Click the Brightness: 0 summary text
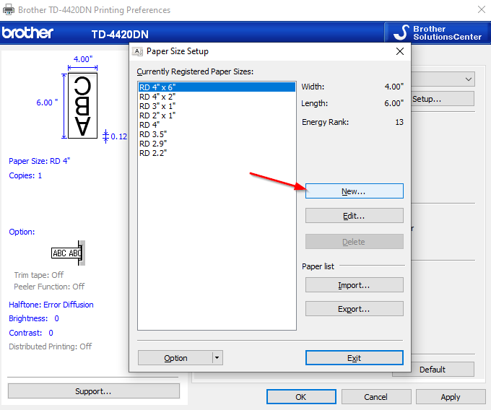The height and width of the screenshot is (410, 491). click(x=34, y=318)
